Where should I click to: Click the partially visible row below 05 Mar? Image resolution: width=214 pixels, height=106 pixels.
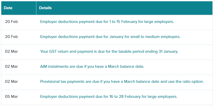(107, 105)
